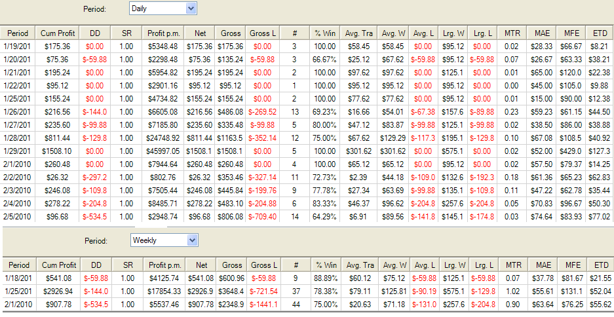
Task: Sort by Cum Profit column in daily table
Action: coord(58,33)
